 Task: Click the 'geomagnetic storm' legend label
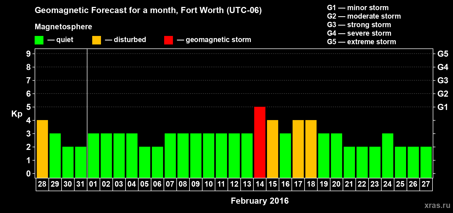click(x=219, y=40)
